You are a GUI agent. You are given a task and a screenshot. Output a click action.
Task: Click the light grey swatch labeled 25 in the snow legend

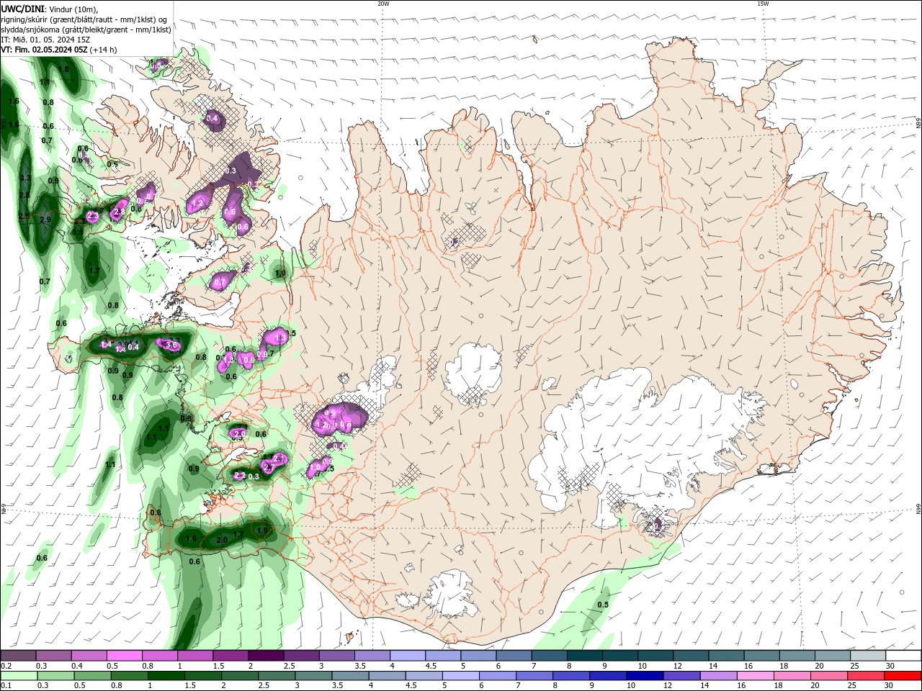coord(868,656)
